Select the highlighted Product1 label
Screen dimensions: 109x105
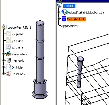69,6
